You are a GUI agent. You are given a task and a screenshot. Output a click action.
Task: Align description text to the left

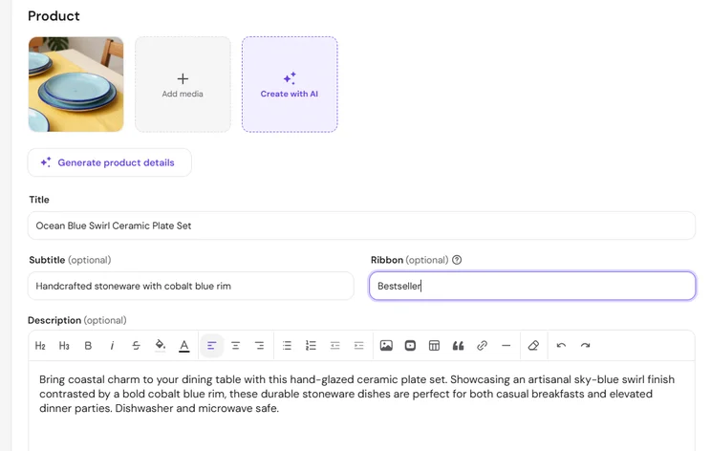211,346
